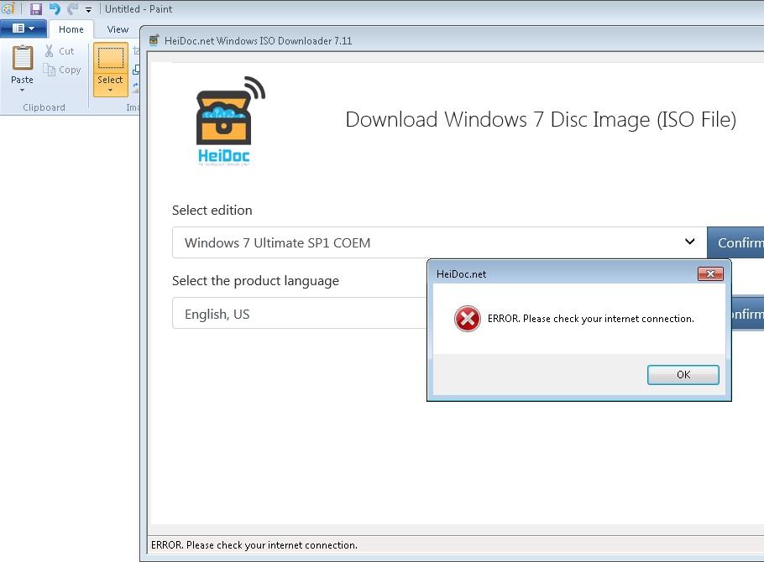Click the Redo arrow in Paint

pos(72,8)
